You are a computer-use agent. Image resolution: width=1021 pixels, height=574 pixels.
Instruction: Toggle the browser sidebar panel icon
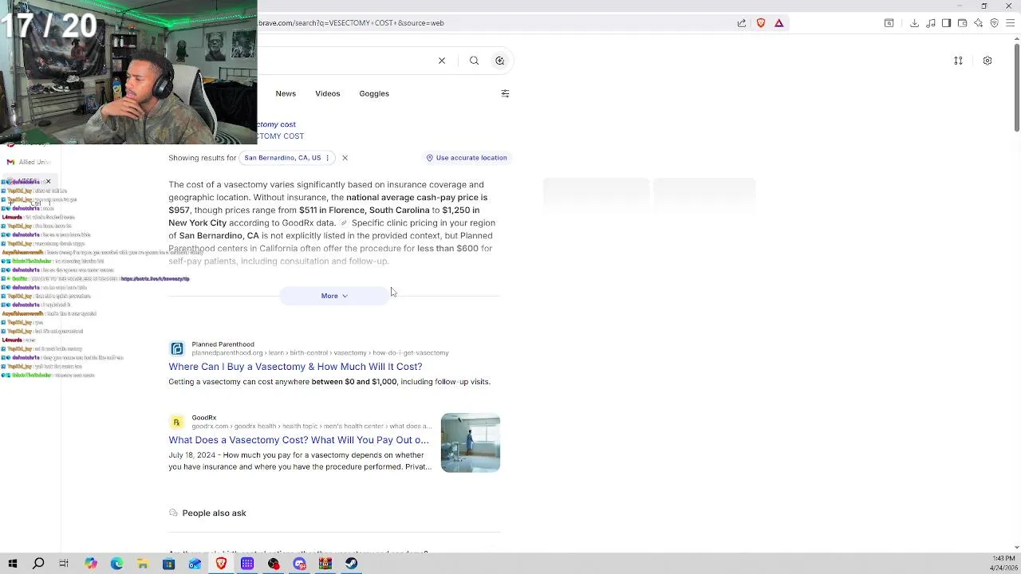pyautogui.click(x=947, y=23)
